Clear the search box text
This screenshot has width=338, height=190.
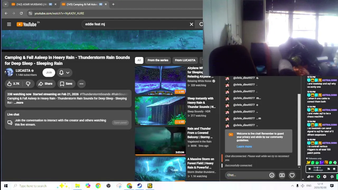(191, 24)
